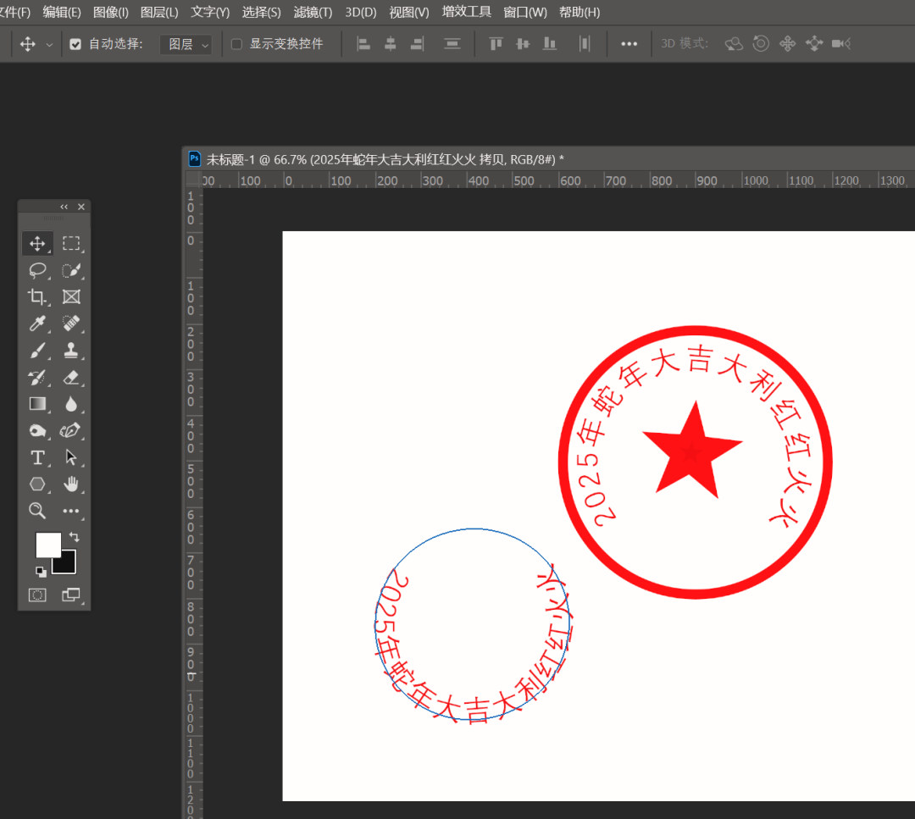Open the 窗口(W) menu
This screenshot has height=819, width=915.
pos(525,12)
